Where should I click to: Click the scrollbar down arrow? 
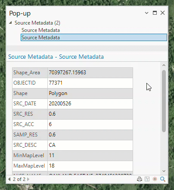pos(164,171)
